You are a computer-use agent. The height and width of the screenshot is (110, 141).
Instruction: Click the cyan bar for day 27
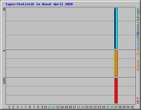pos(116,28)
